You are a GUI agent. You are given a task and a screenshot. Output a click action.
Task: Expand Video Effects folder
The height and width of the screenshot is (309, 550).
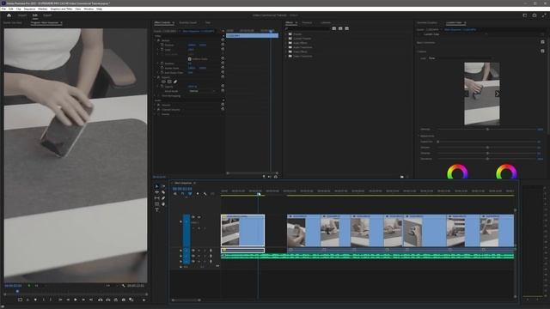[286, 51]
